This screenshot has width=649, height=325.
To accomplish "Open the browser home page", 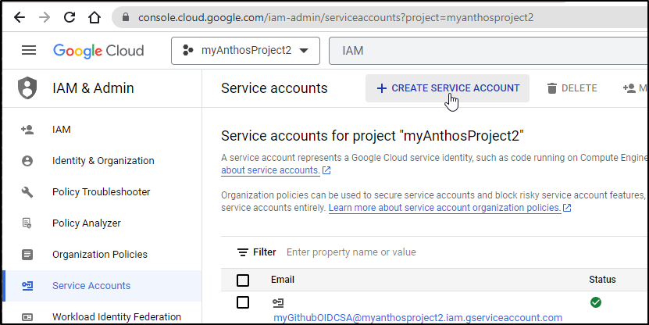I will coord(94,17).
